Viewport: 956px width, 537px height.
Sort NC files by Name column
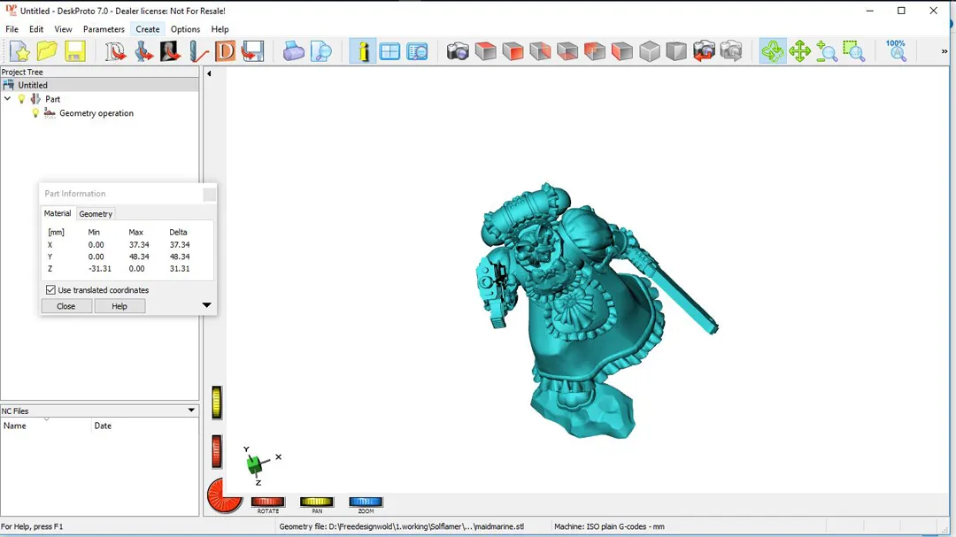(46, 426)
